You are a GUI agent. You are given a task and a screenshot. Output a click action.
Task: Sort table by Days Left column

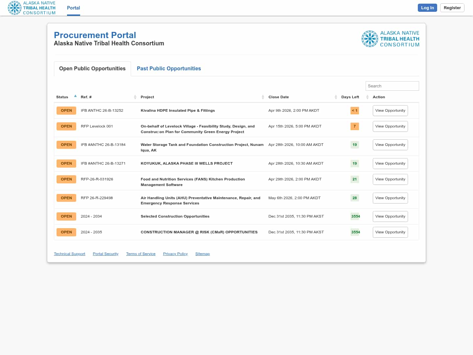[367, 97]
